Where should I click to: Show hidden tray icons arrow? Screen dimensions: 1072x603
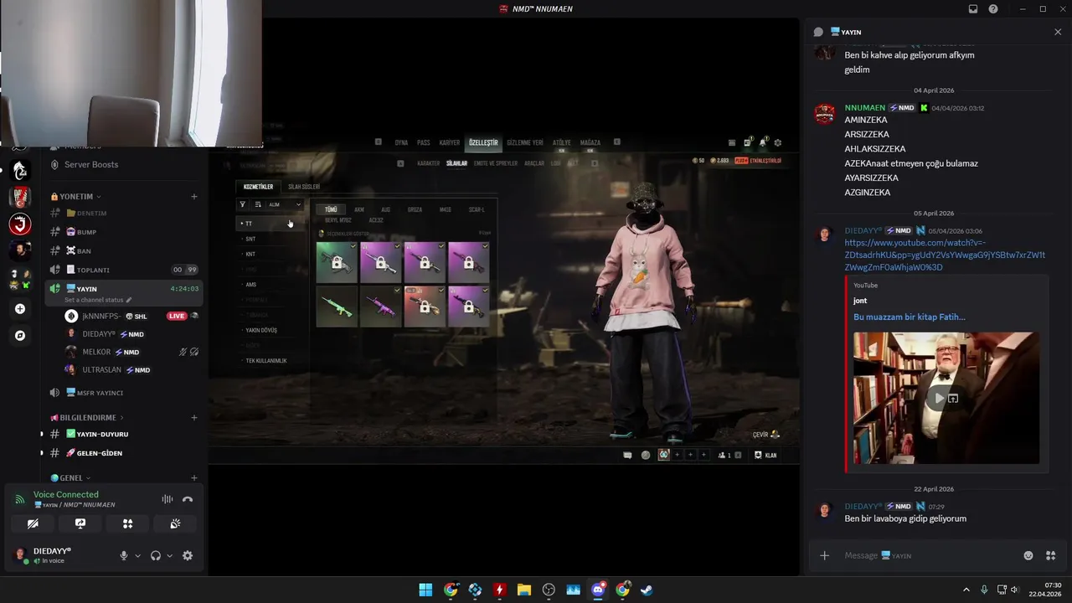click(966, 590)
